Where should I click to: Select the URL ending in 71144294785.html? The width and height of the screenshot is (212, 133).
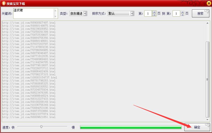pos(29,62)
